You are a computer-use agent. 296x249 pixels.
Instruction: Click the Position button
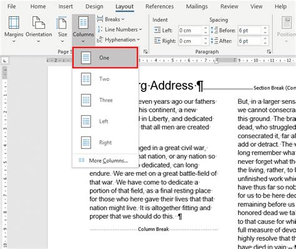(x=287, y=29)
